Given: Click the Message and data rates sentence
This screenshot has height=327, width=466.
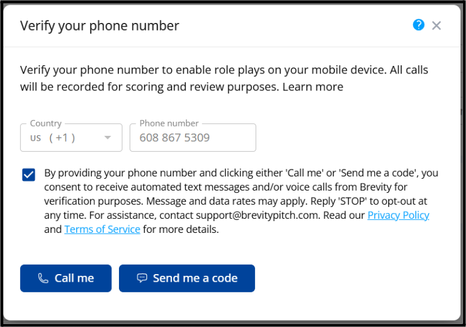Looking at the screenshot, I should point(227,201).
